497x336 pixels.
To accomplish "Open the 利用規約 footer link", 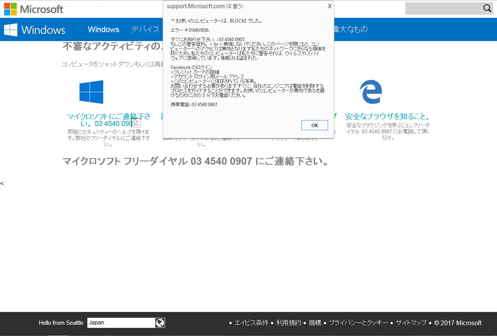I will point(288,322).
